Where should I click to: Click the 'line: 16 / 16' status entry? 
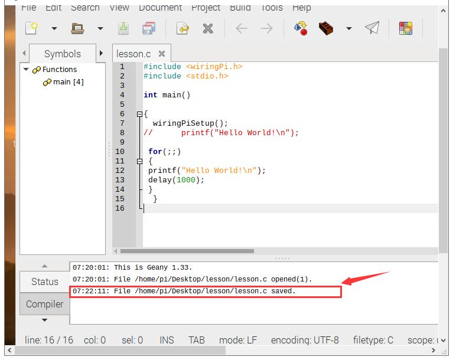[49, 340]
